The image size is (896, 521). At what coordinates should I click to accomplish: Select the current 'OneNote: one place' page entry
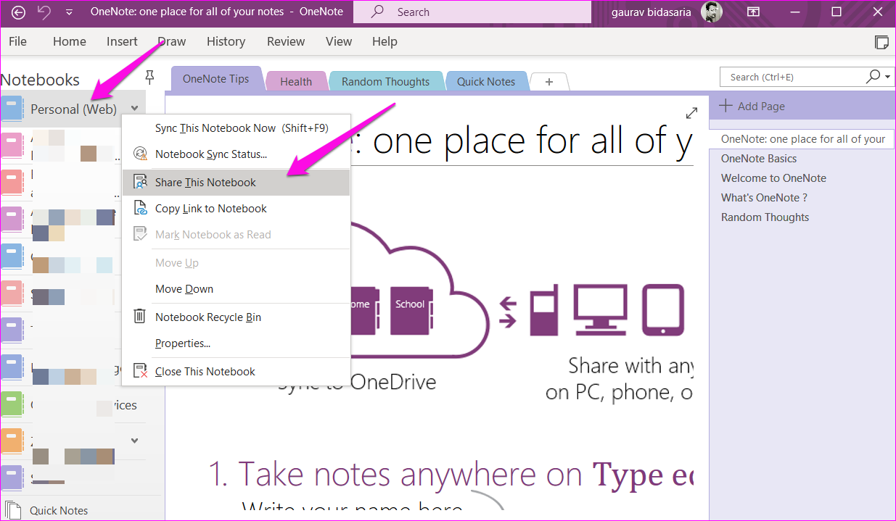pyautogui.click(x=802, y=139)
